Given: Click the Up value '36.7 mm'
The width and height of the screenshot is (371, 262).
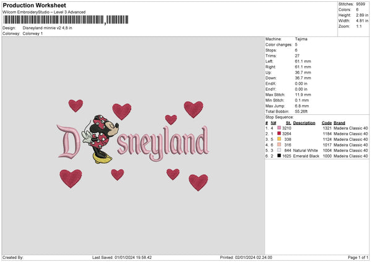Looking at the screenshot, I should pyautogui.click(x=303, y=72).
